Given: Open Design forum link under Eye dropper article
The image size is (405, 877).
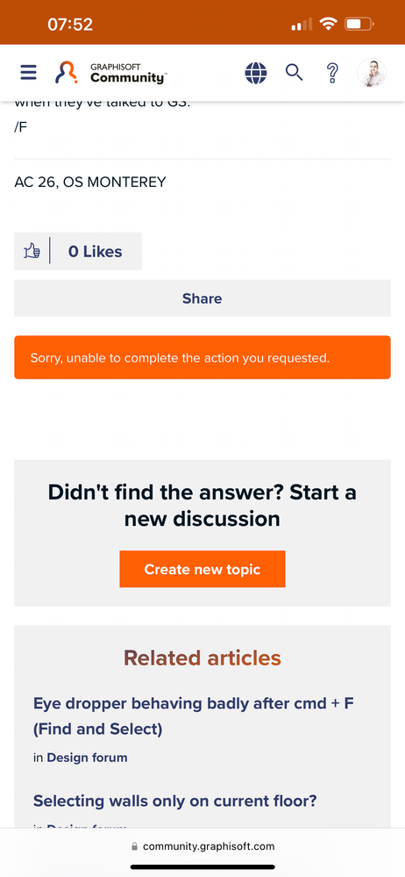Looking at the screenshot, I should tap(87, 758).
